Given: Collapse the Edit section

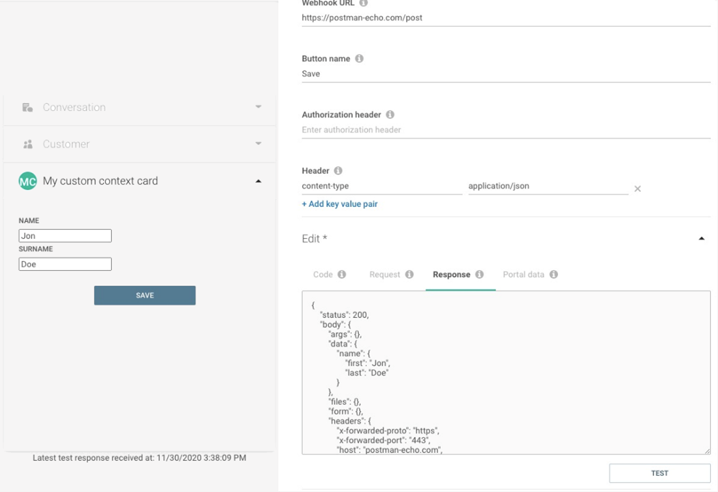Looking at the screenshot, I should (702, 239).
